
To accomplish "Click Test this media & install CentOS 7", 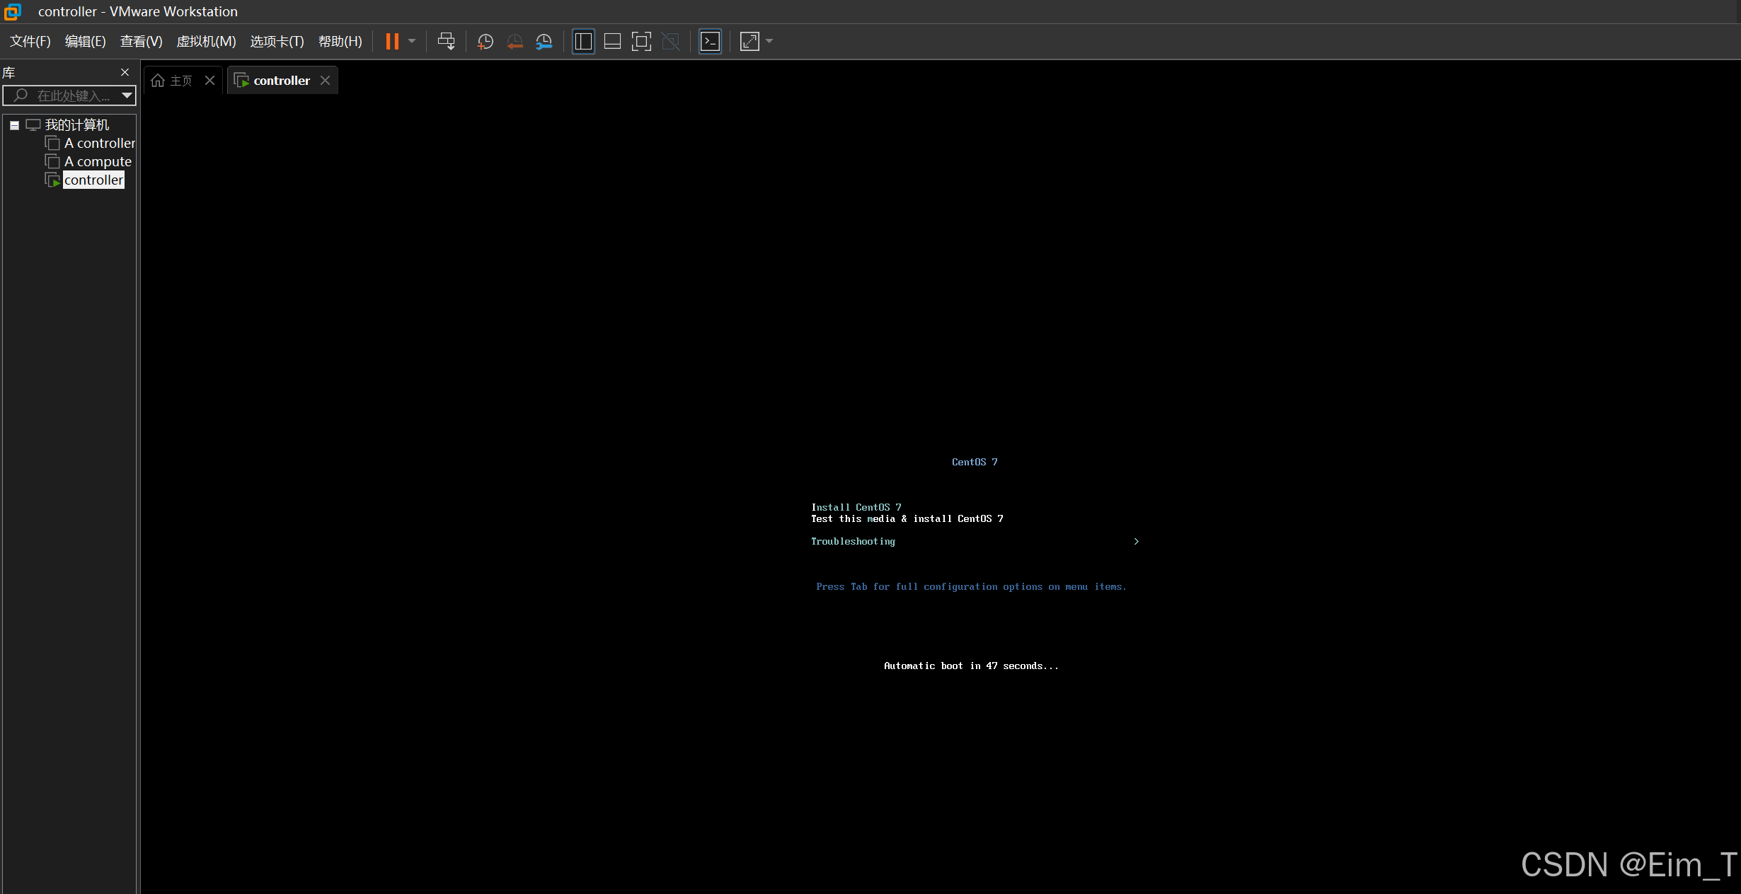I will tap(907, 518).
